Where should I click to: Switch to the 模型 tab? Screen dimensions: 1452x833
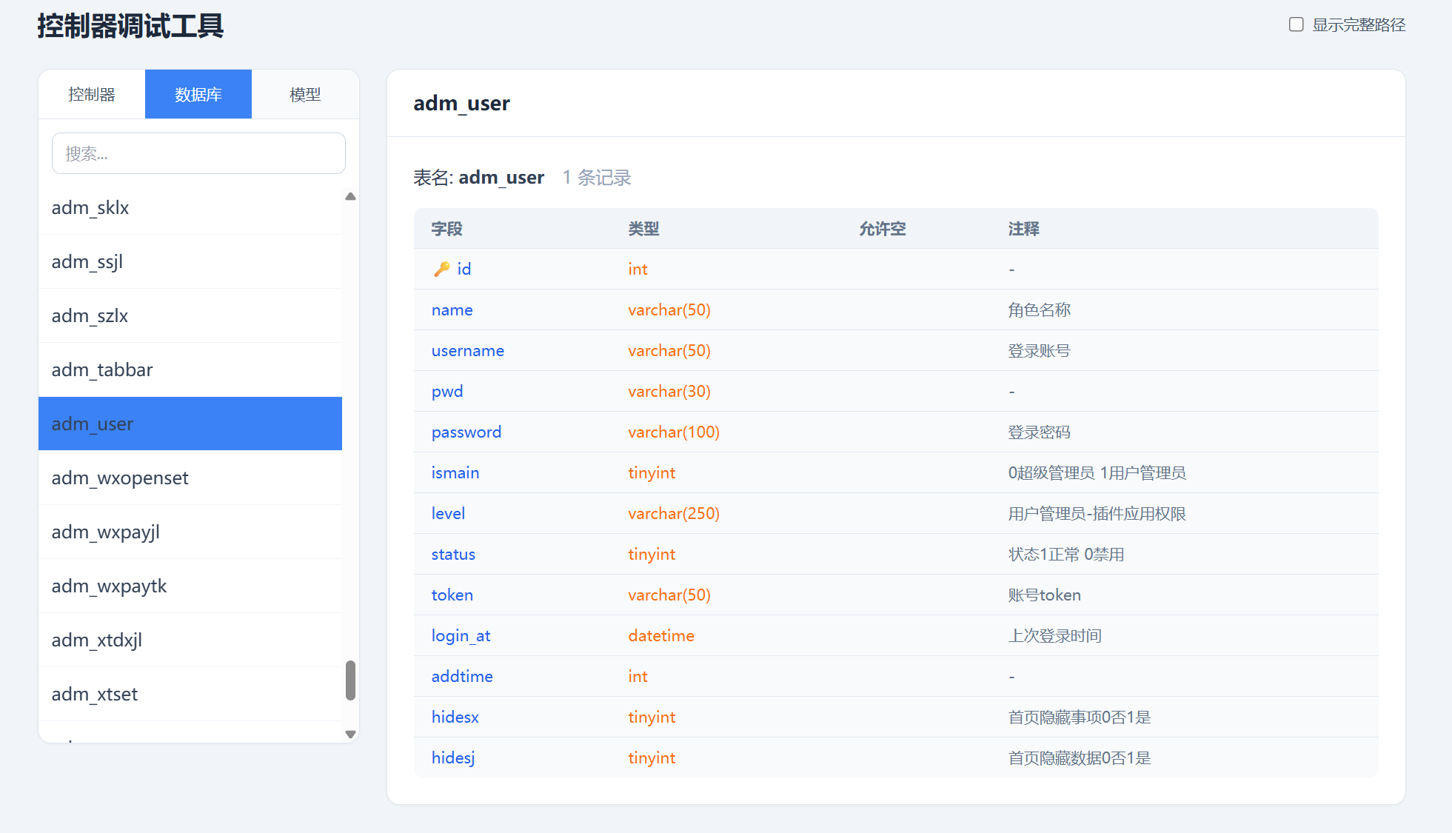point(305,94)
